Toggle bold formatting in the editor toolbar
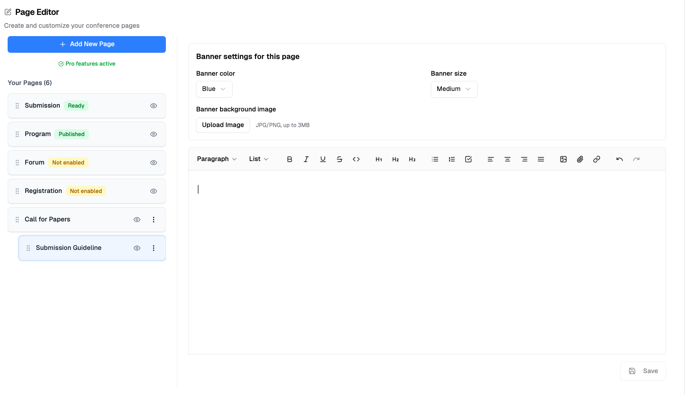This screenshot has width=685, height=395. pos(289,159)
